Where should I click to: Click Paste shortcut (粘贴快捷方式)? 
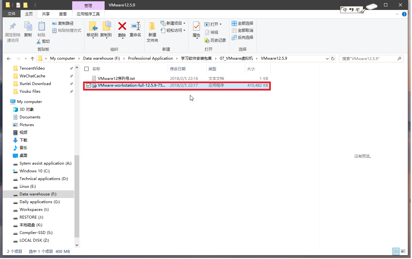(x=67, y=30)
